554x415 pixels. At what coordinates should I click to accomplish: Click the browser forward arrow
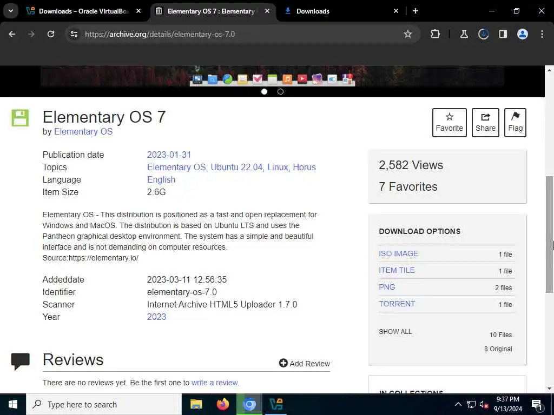(31, 34)
